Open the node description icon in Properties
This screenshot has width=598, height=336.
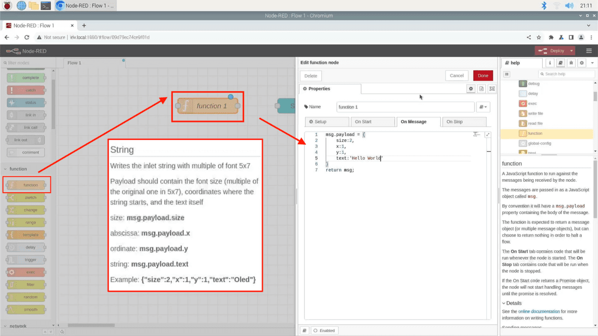point(481,89)
